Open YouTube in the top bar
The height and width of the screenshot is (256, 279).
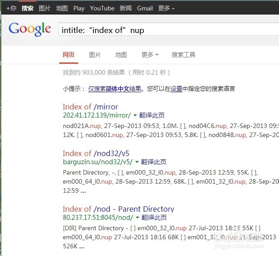(102, 8)
